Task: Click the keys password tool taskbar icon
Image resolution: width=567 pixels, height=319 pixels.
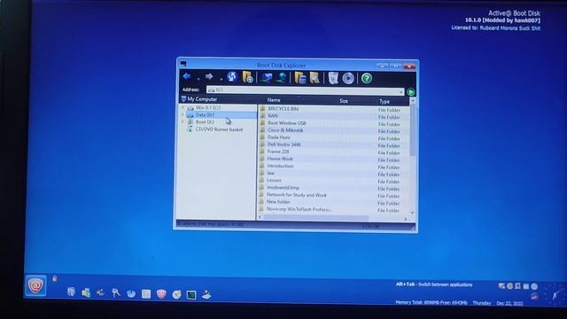Action: [x=116, y=292]
